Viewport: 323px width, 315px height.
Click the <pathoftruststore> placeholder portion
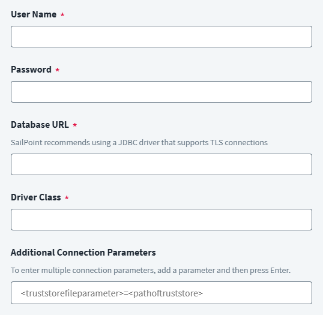click(166, 293)
